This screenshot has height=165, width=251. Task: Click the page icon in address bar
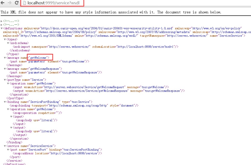(x=24, y=3)
